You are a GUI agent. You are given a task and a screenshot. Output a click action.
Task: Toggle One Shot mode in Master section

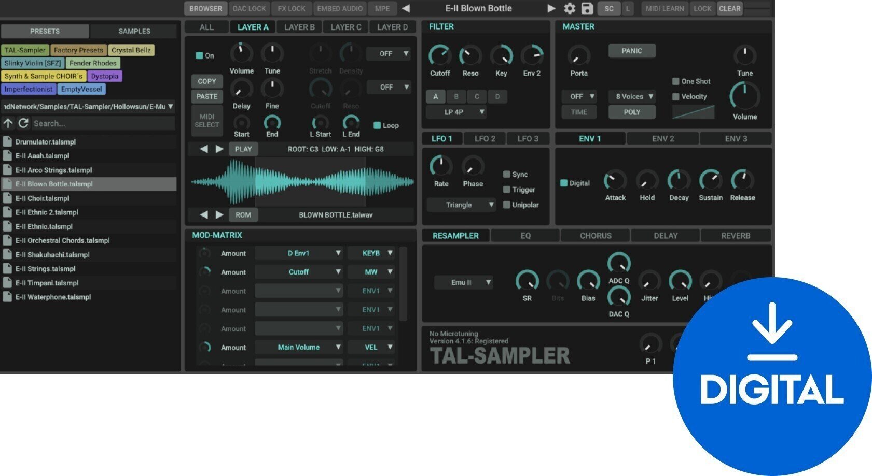[x=676, y=81]
